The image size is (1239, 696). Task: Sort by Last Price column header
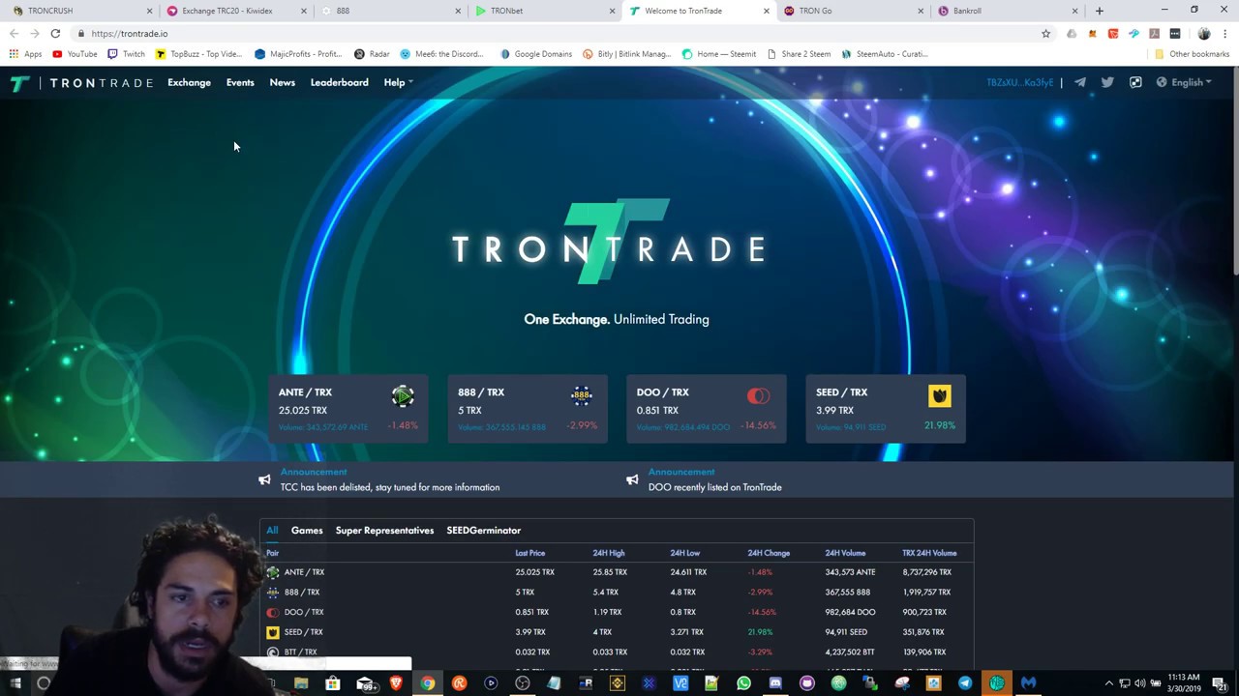coord(530,553)
